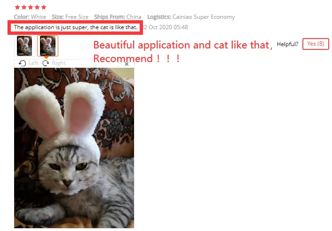
Task: Click the "Ships From: China" attribute
Action: coord(118,17)
